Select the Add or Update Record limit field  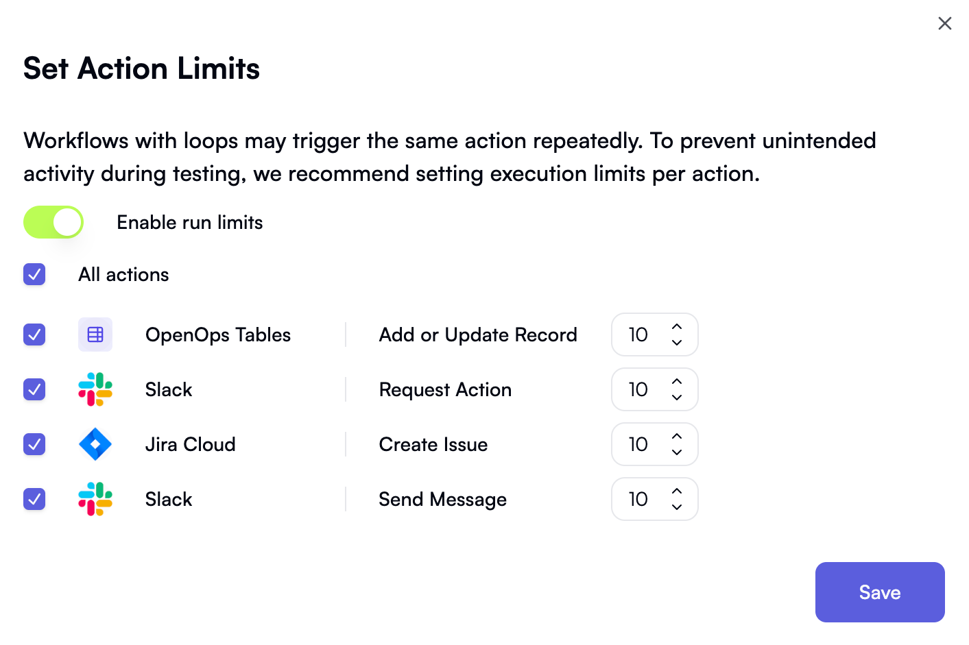(x=641, y=334)
